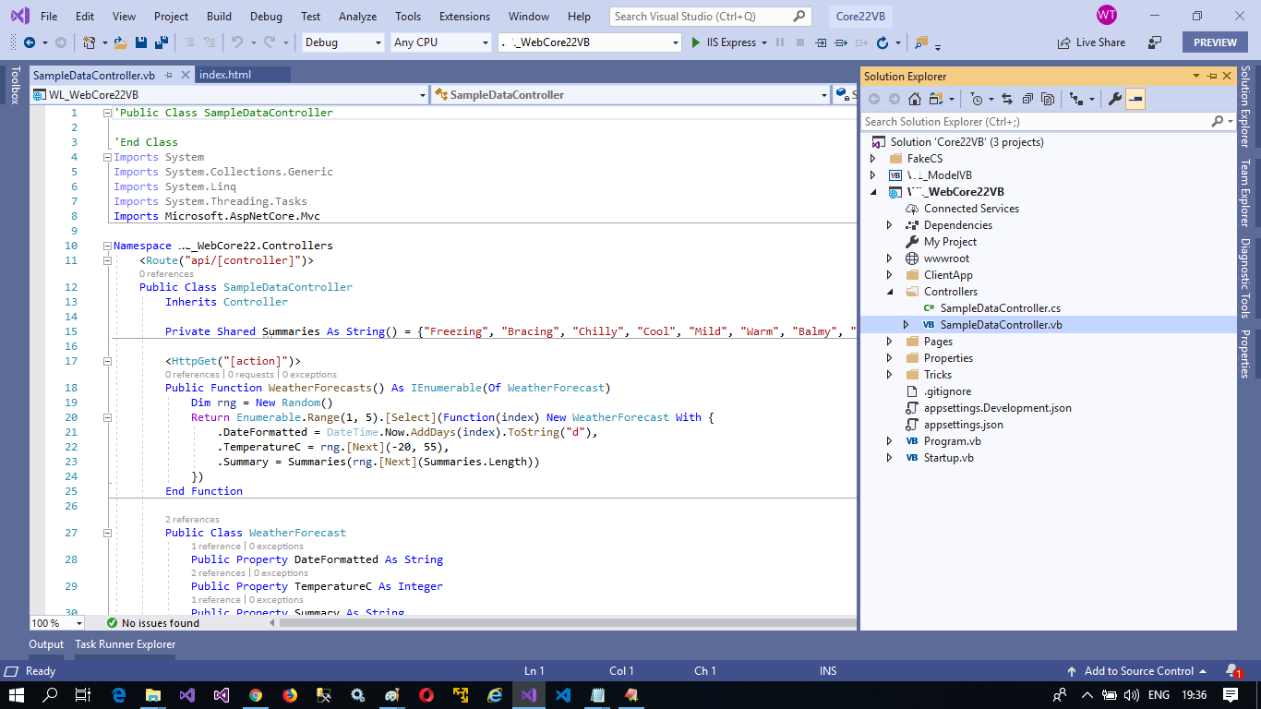Click the Collapse All icon in Solution Explorer

[1027, 99]
